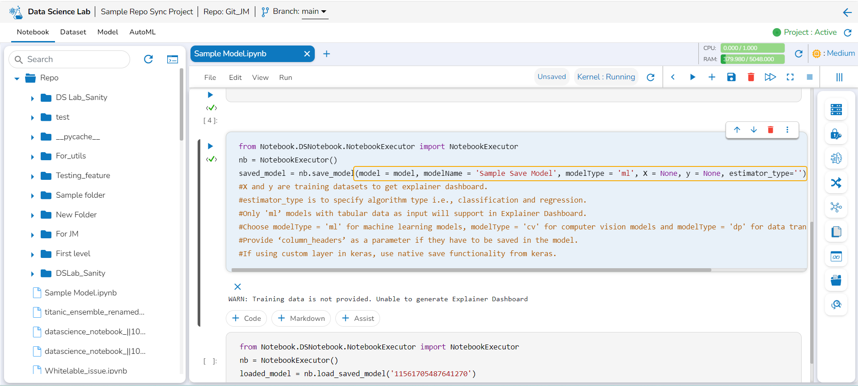Open the Run menu
Viewport: 858px width, 386px height.
[x=285, y=78]
